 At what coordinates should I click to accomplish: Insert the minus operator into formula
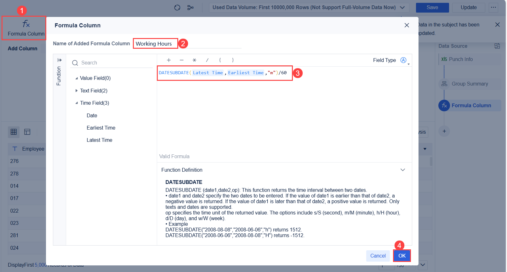click(182, 60)
